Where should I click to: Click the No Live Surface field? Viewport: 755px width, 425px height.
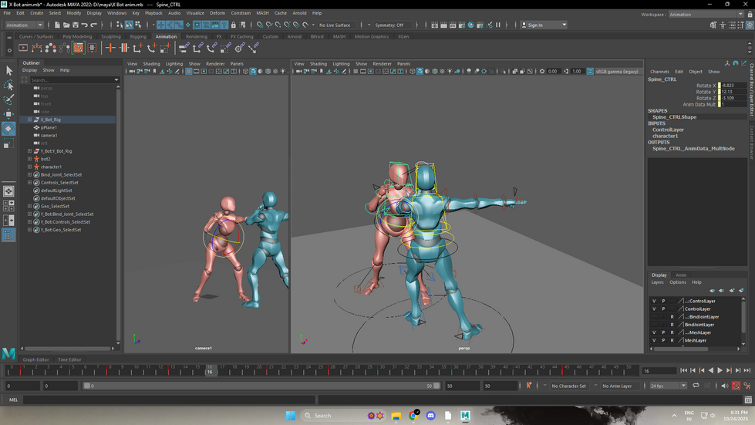(x=335, y=25)
